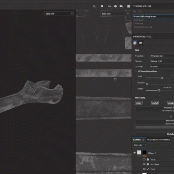Select the Paint effect brush icon
174x174 pixels.
148,169
